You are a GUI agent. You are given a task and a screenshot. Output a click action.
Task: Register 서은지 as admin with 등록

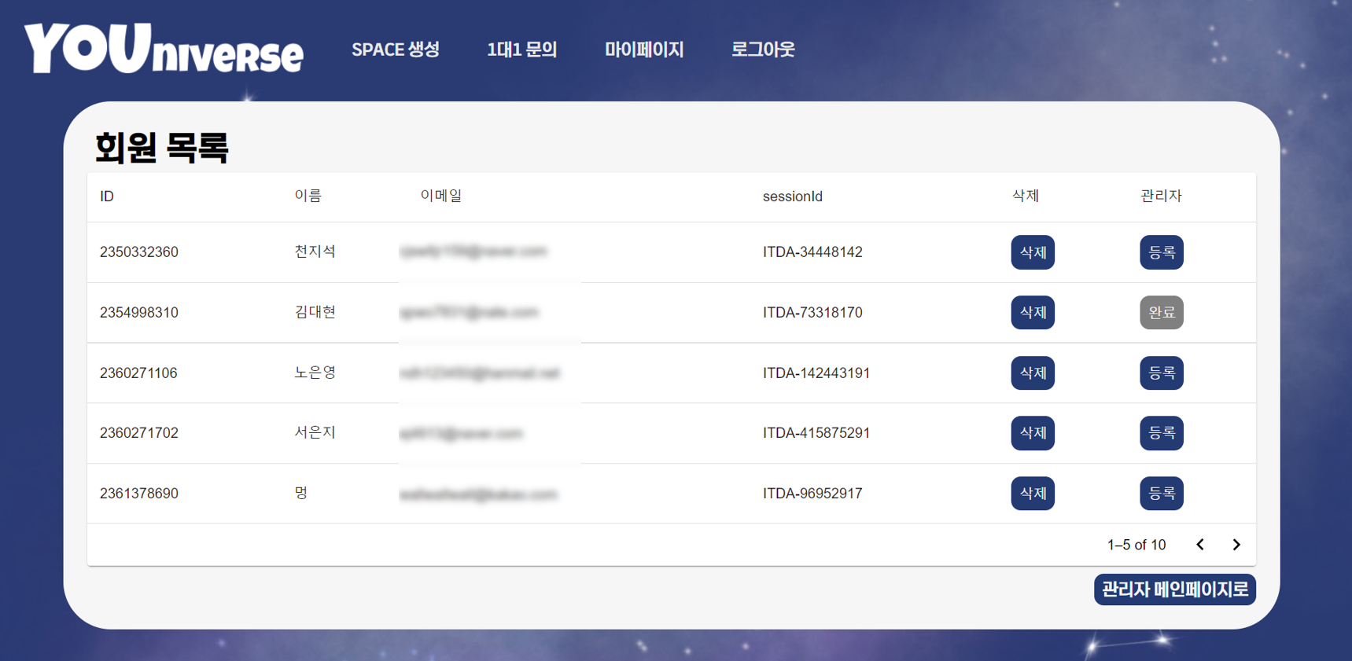(x=1162, y=433)
